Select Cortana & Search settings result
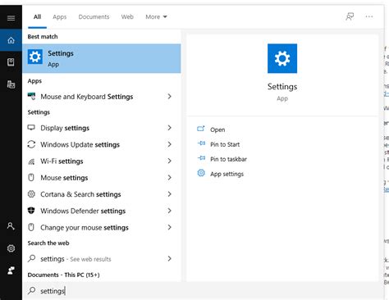The height and width of the screenshot is (300, 389). coord(102,194)
